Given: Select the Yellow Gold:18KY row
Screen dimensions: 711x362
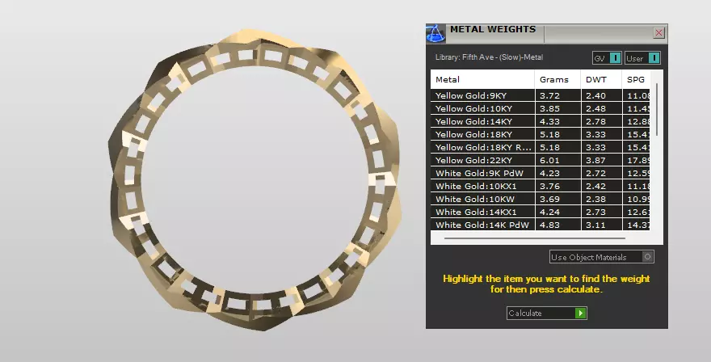Looking at the screenshot, I should coord(540,134).
